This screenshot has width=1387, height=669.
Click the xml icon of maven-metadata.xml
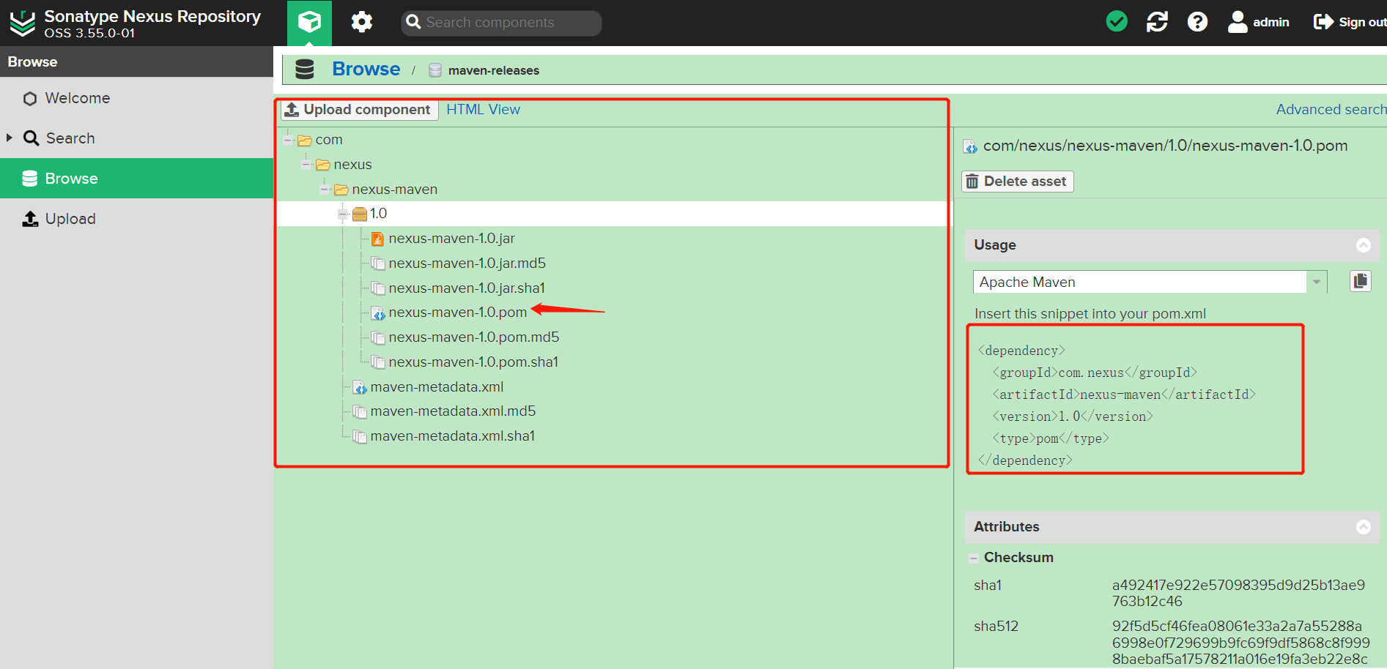[360, 387]
